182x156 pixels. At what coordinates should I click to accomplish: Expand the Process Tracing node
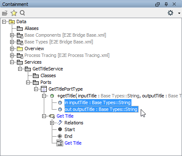tap(12, 55)
